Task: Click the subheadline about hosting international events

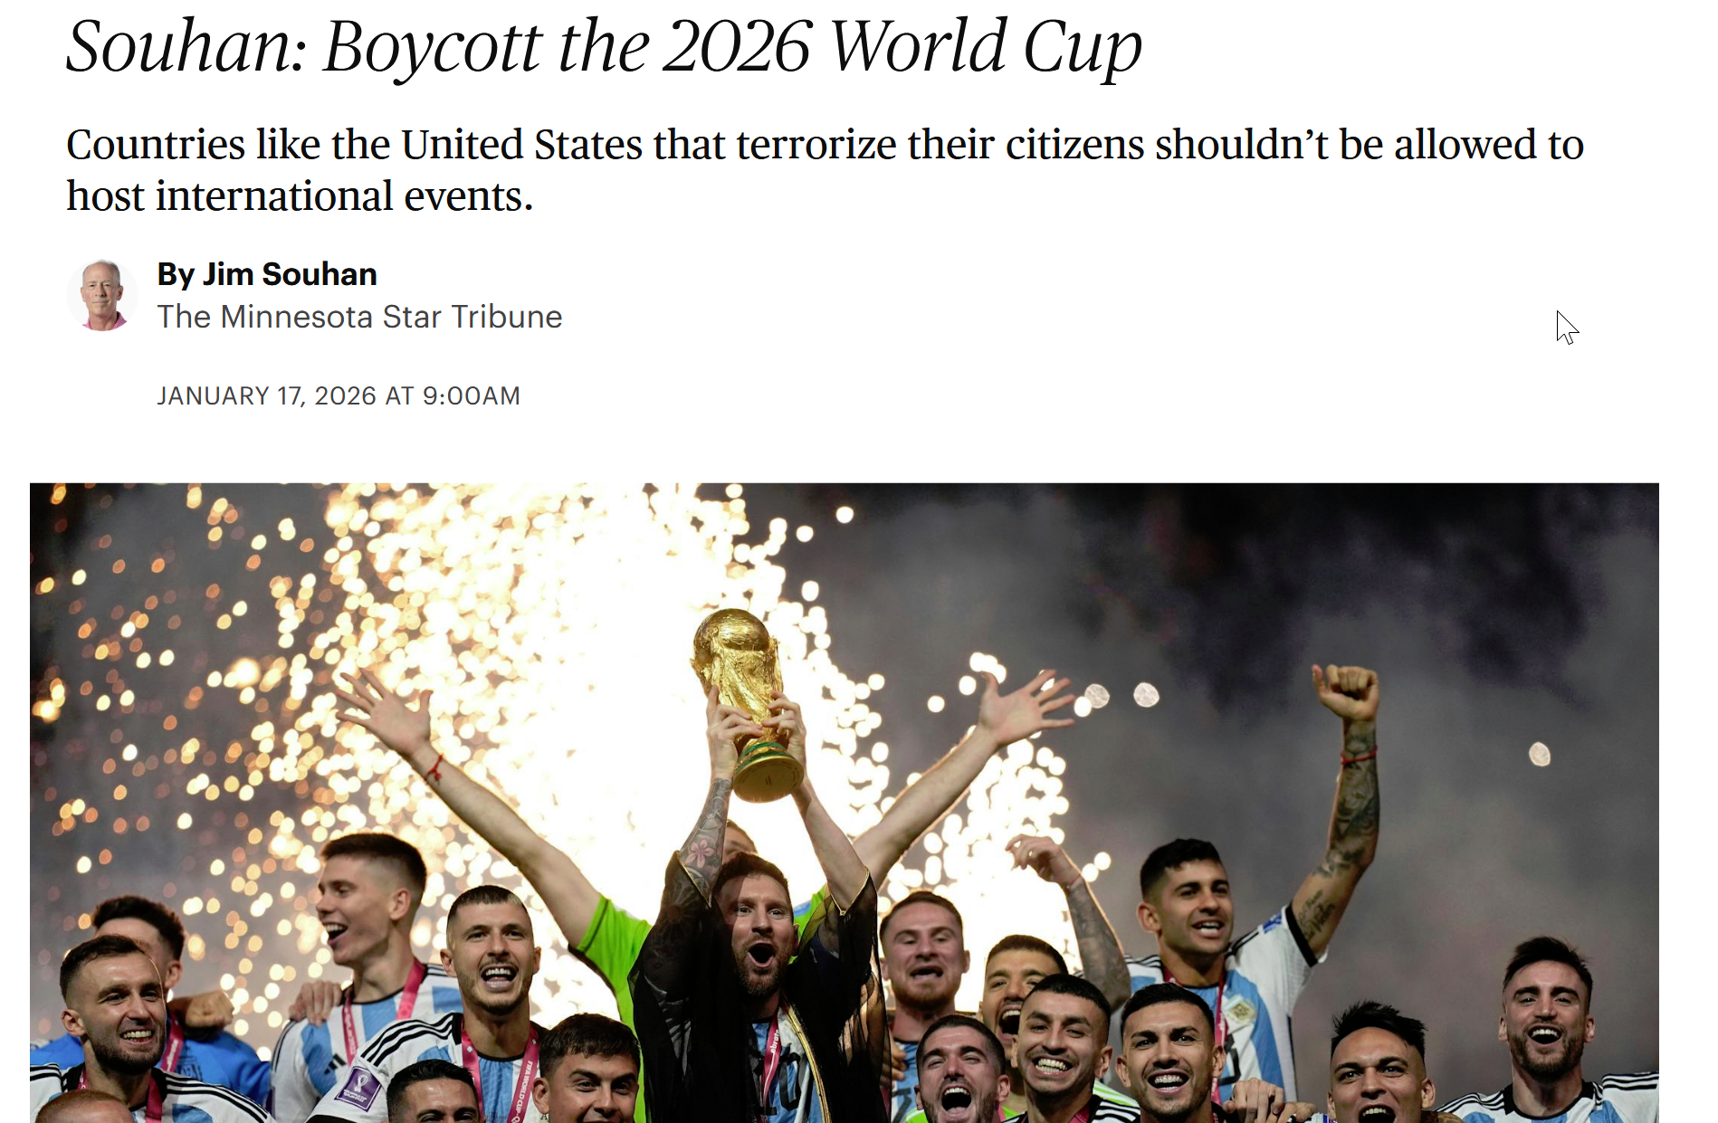Action: 825,170
